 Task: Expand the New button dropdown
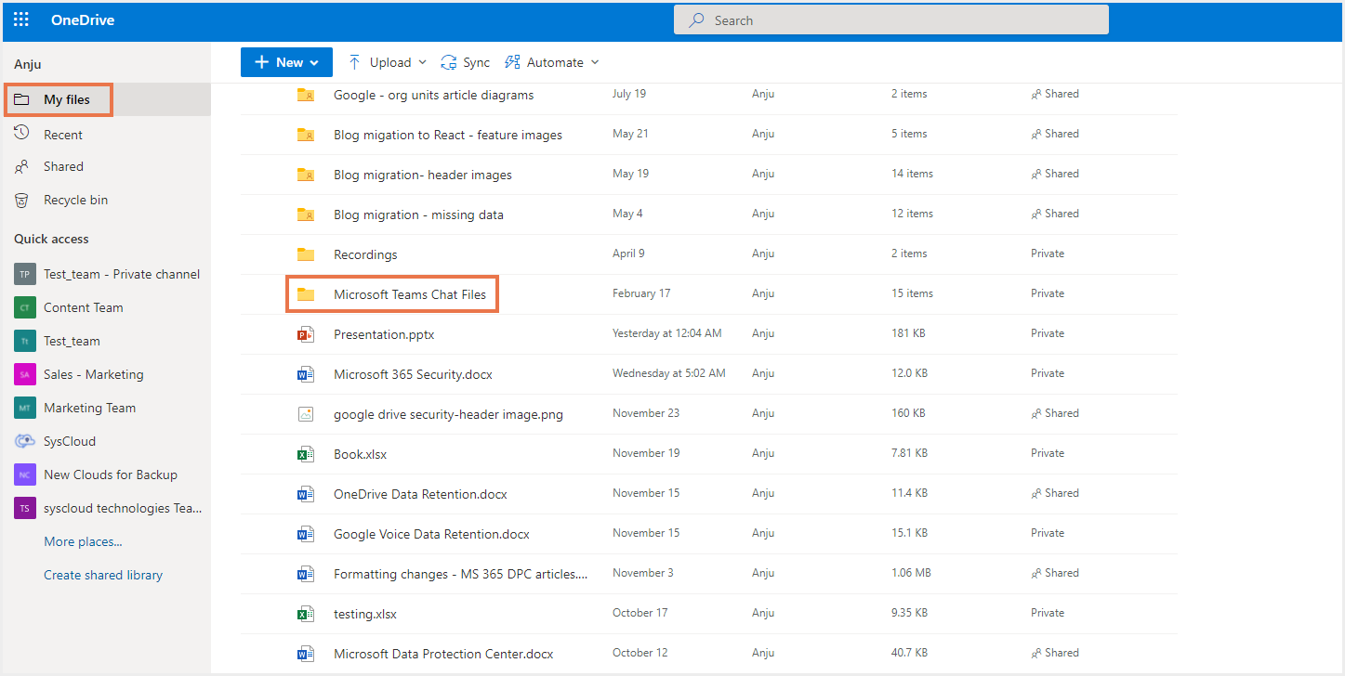(x=286, y=62)
